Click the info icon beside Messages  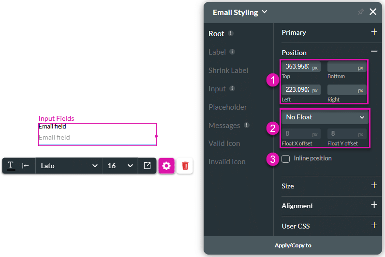click(x=247, y=125)
